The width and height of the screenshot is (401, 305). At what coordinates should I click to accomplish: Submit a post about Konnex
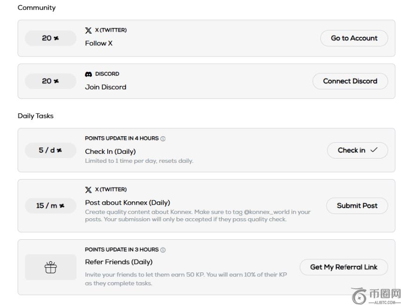(357, 206)
